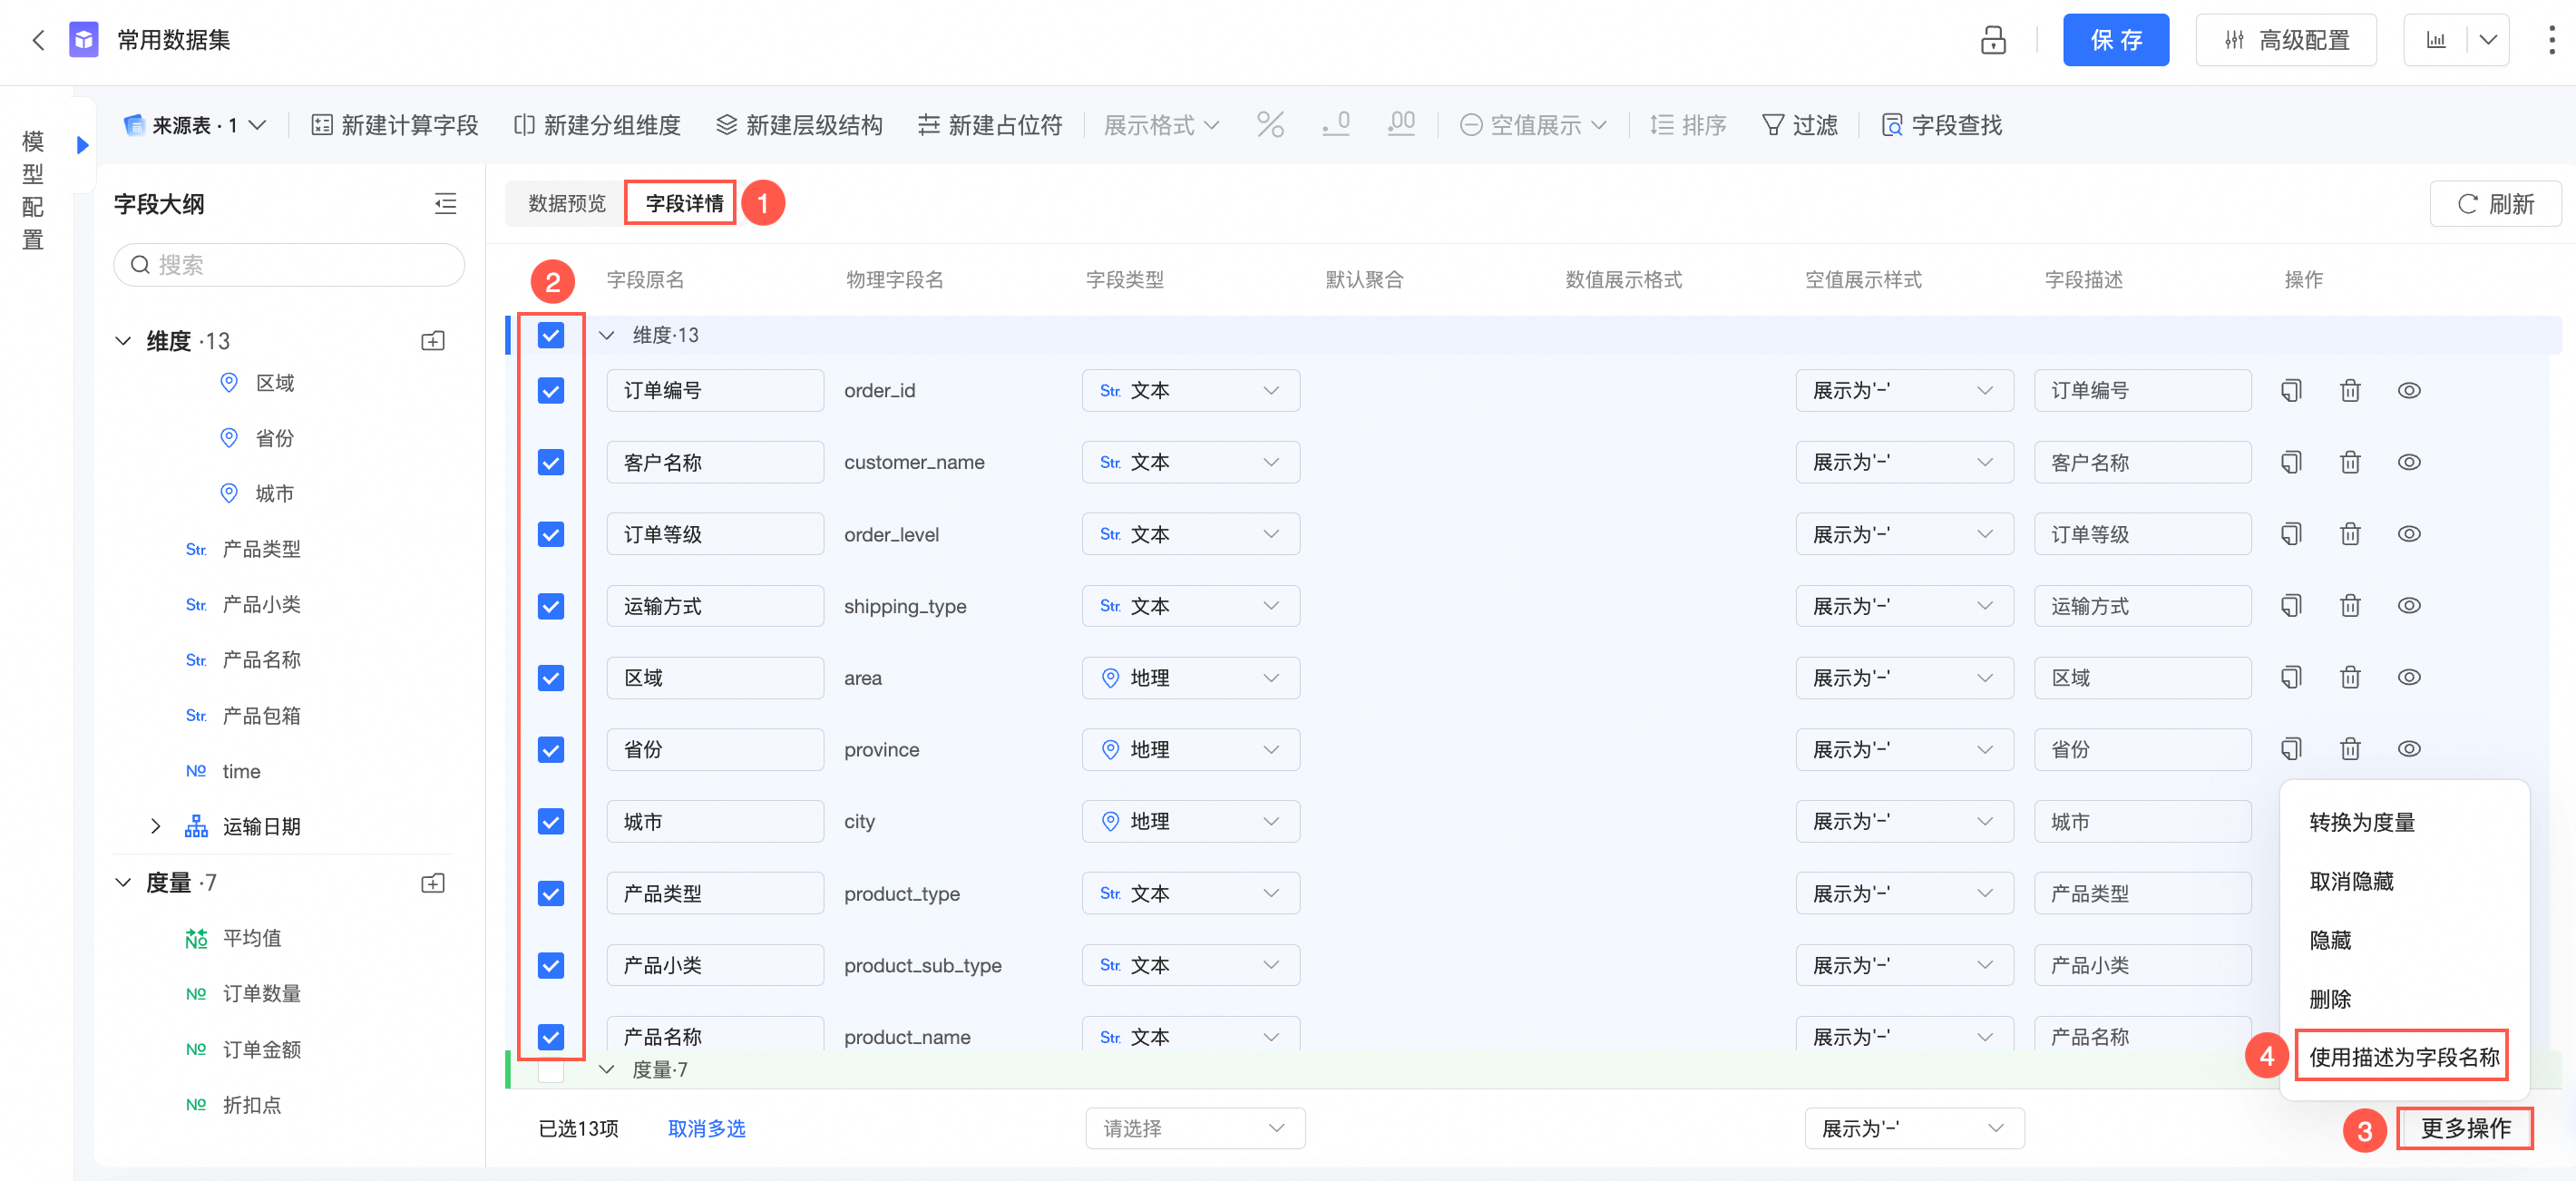
Task: Click the copy icon for 客户名称 row
Action: tap(2290, 463)
